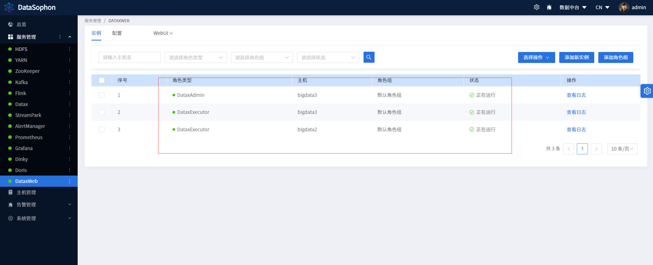Open the 选择操作 dropdown button

pos(537,57)
